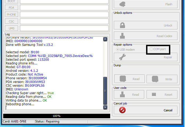Click the CSC file button
This screenshot has height=127, width=186.
click(12, 21)
